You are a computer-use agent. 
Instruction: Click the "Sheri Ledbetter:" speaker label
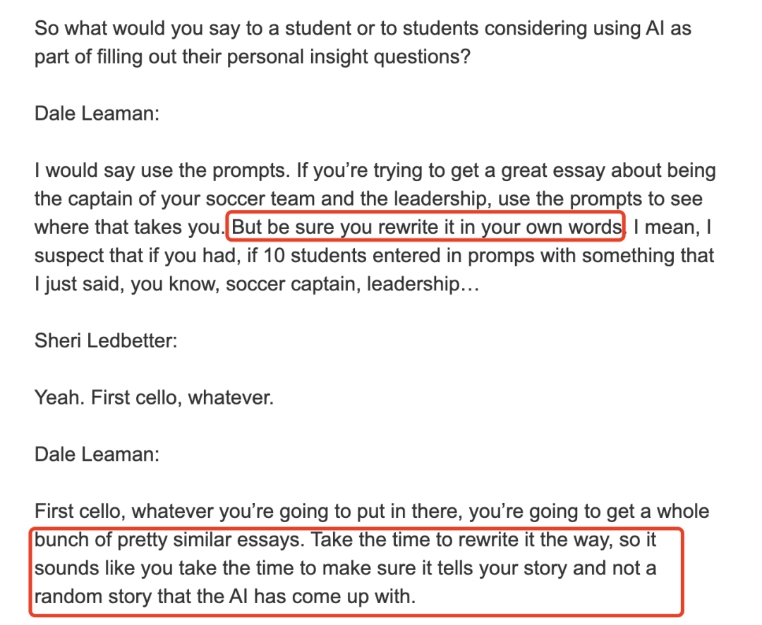(106, 340)
